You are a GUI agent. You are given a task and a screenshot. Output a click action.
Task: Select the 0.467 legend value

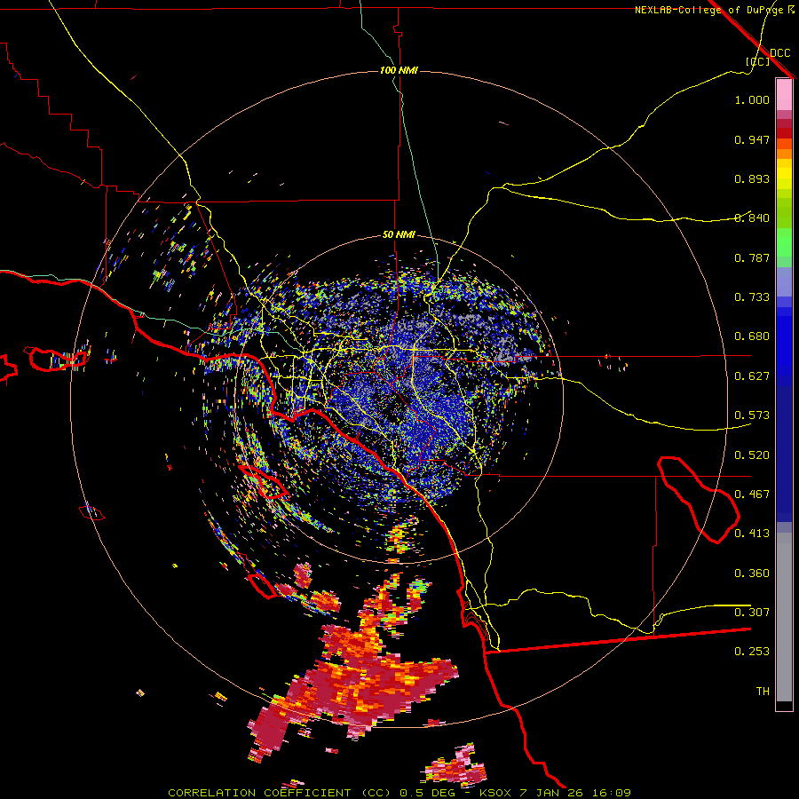[752, 494]
